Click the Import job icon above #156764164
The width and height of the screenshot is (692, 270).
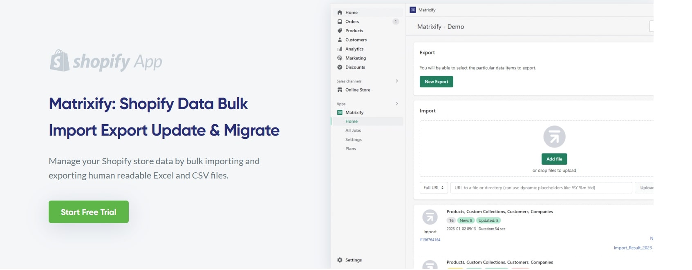point(430,217)
